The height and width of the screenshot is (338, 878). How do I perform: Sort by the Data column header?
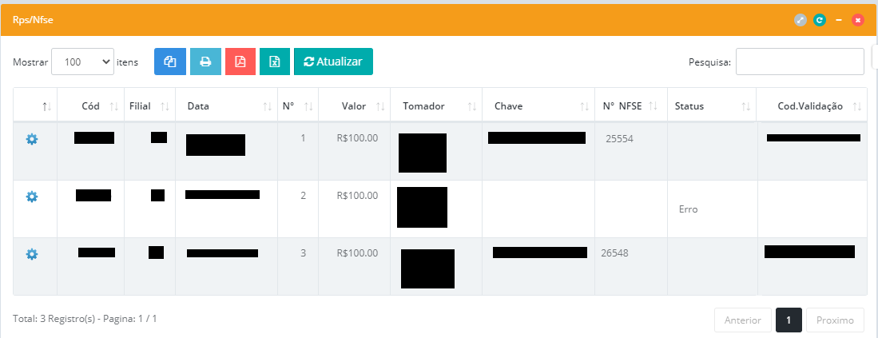(199, 106)
